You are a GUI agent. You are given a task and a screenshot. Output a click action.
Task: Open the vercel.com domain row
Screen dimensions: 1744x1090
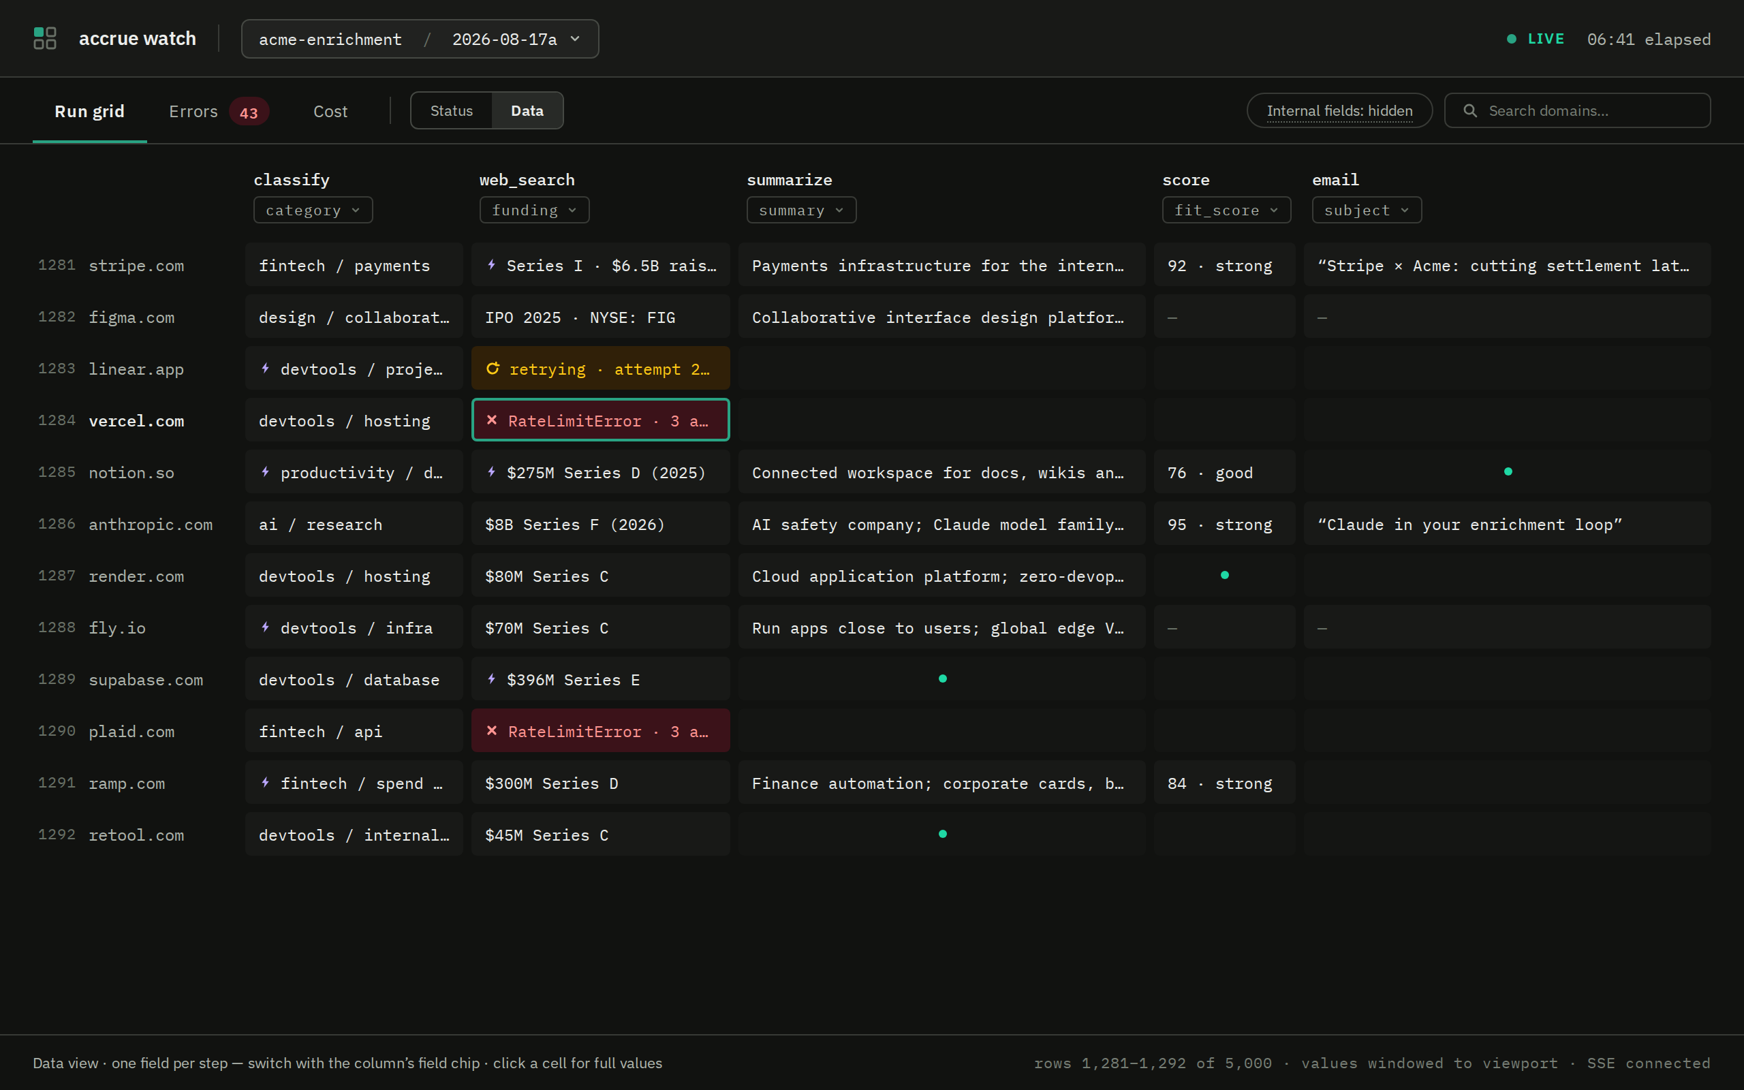[x=136, y=420]
